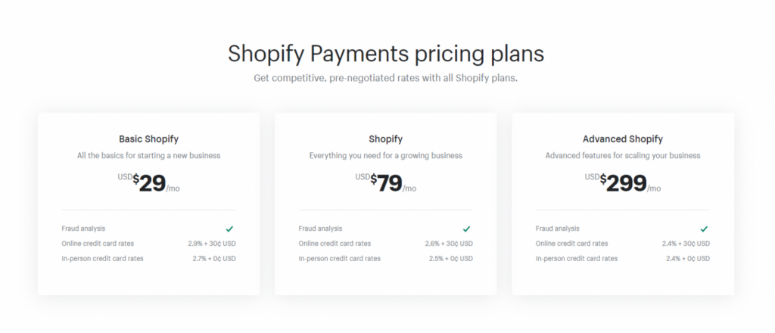
Task: Click the Shopify Payments pricing plans heading
Action: pos(385,54)
